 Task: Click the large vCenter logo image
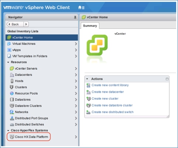pyautogui.click(x=97, y=45)
